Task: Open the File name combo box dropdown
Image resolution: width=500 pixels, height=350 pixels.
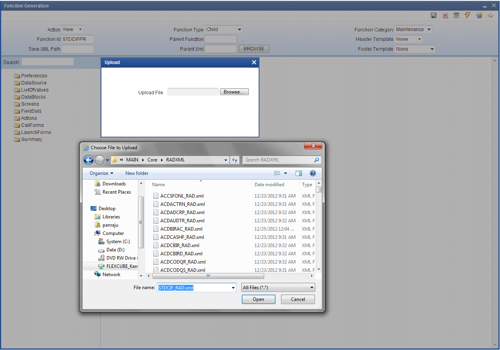Action: coord(233,288)
